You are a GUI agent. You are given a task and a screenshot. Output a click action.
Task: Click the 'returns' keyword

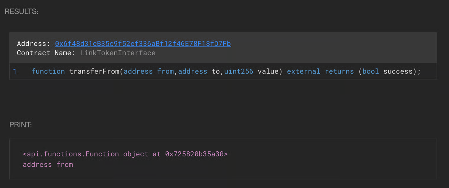(x=339, y=71)
